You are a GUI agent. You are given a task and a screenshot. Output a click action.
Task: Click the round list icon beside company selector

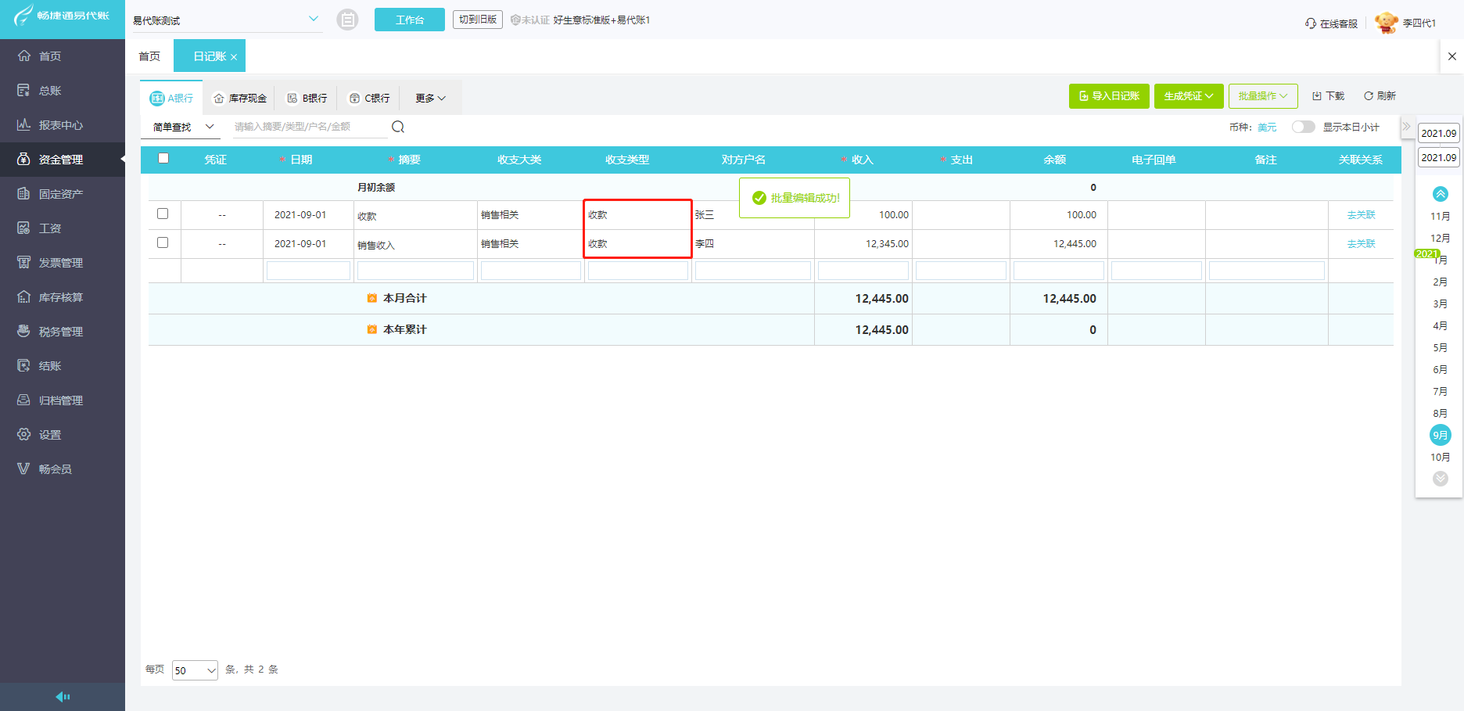[x=347, y=20]
